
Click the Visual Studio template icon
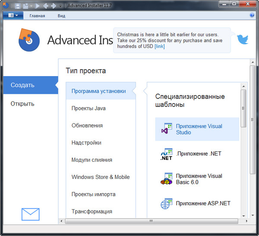pos(167,128)
